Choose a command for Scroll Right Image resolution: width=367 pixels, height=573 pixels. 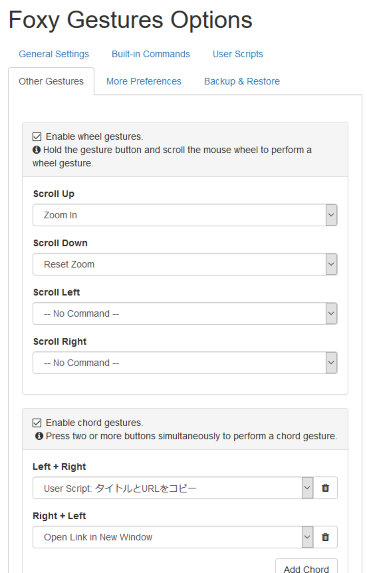pos(185,363)
